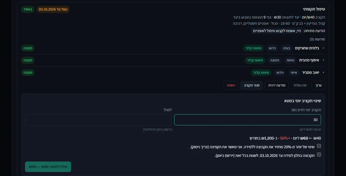Expand the בלמים שחורקים ad row triangle
This screenshot has height=176, width=346.
(323, 48)
